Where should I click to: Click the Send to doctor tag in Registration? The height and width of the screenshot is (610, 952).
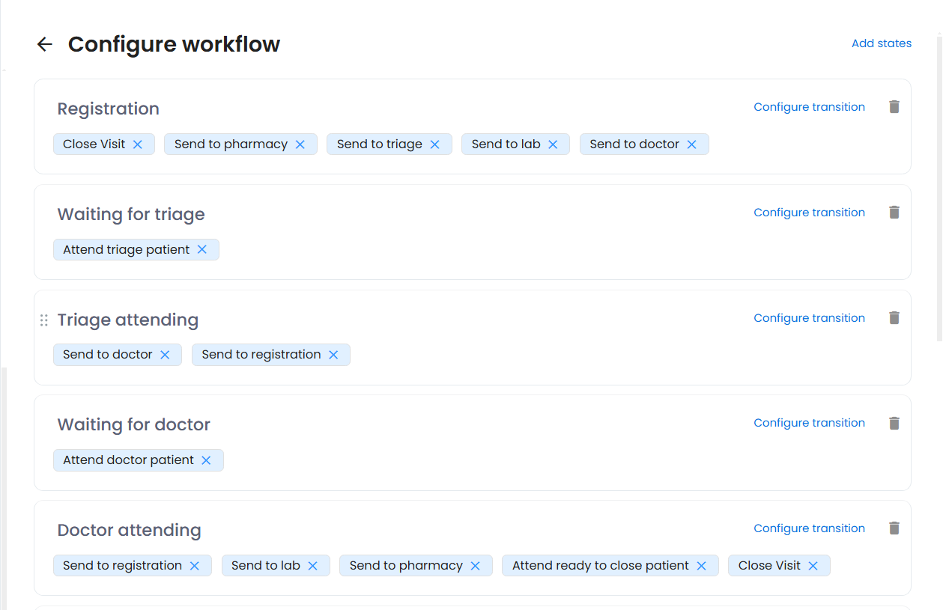[x=634, y=144]
